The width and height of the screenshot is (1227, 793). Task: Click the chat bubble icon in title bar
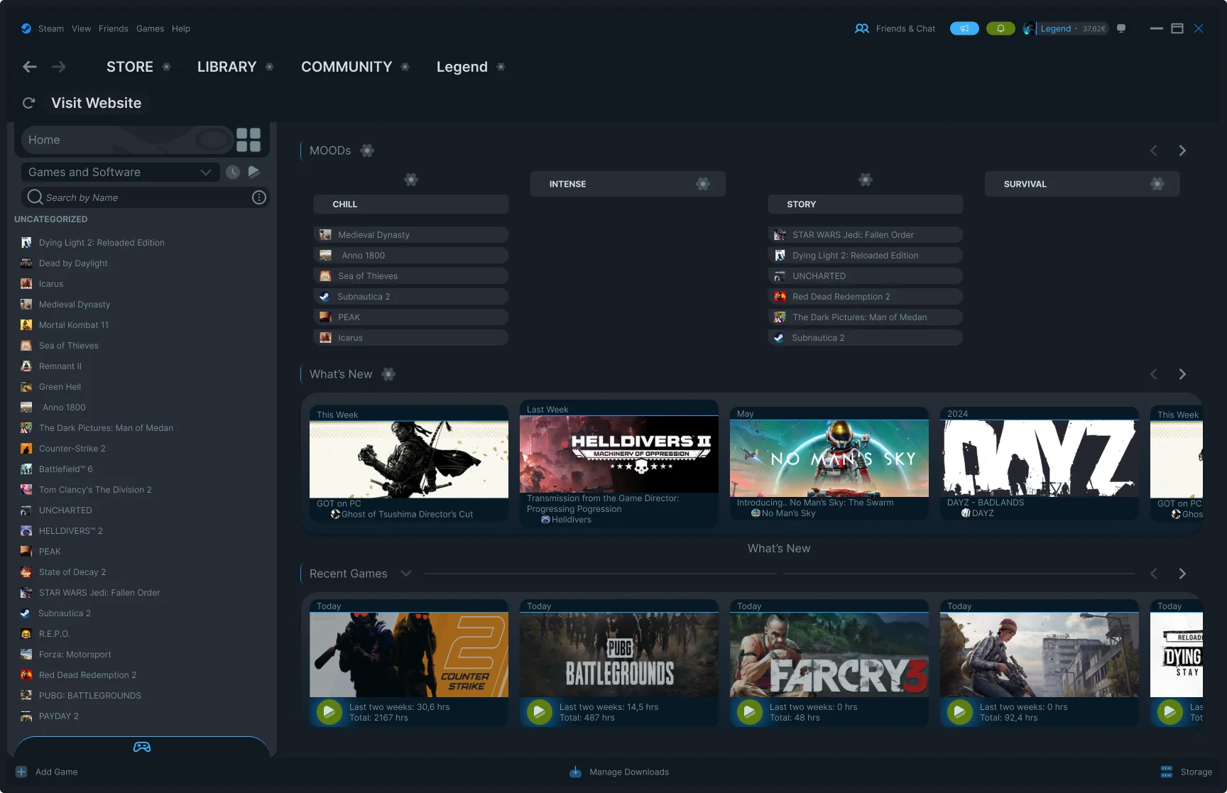click(1121, 28)
